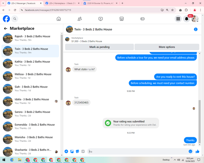The image size is (204, 163).
Task: Open the Chrome profile icon
Action: pos(195,10)
